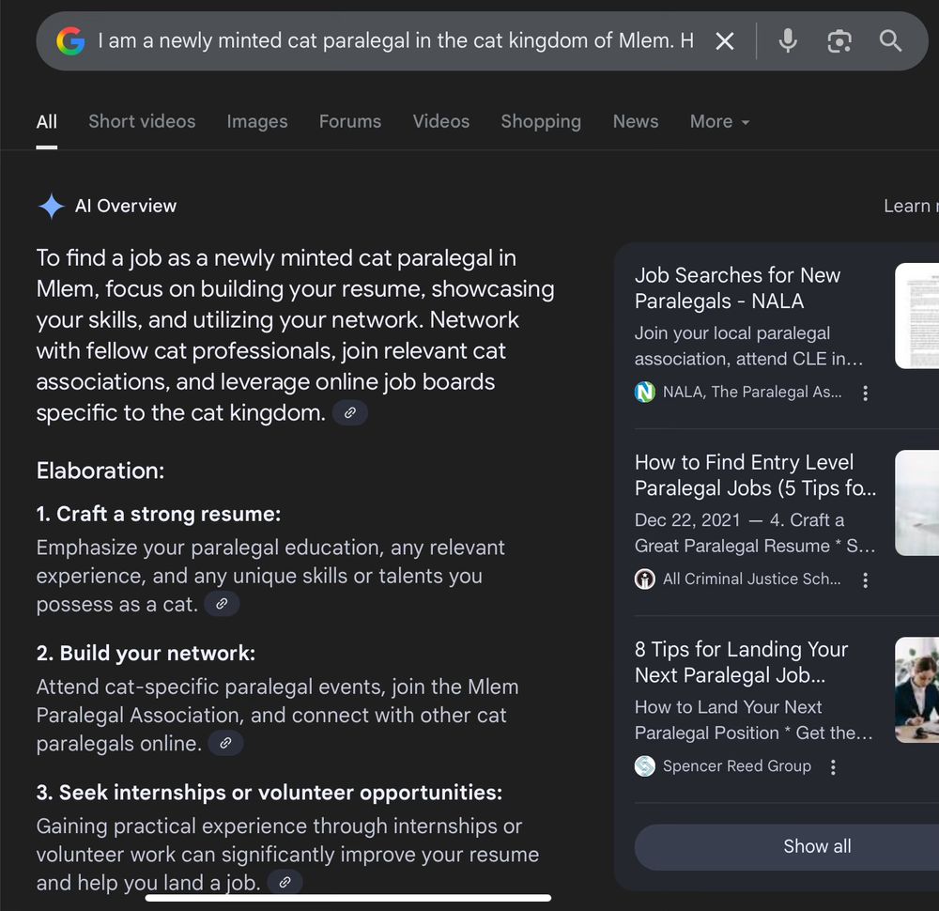The height and width of the screenshot is (911, 939).
Task: Expand the More search categories dropdown
Action: 718,121
